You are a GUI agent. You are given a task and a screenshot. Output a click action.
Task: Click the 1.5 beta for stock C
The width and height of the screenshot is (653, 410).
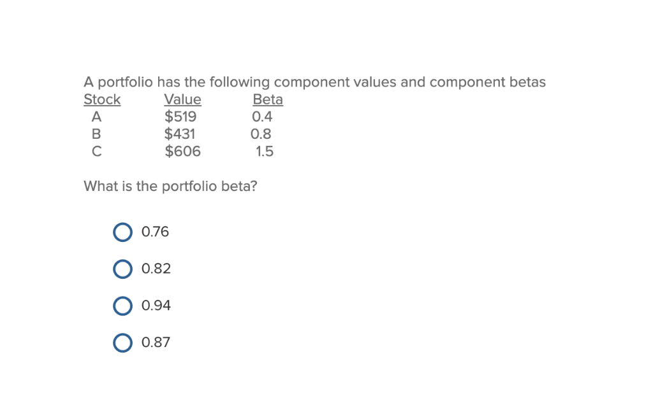(x=264, y=152)
